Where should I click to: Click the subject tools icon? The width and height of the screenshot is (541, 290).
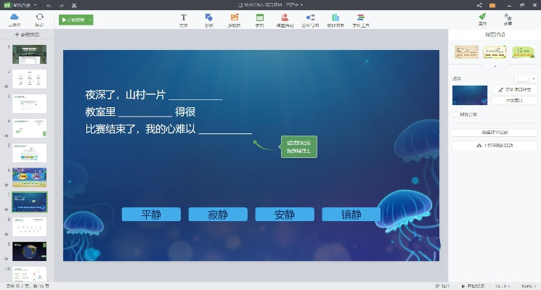click(x=361, y=19)
